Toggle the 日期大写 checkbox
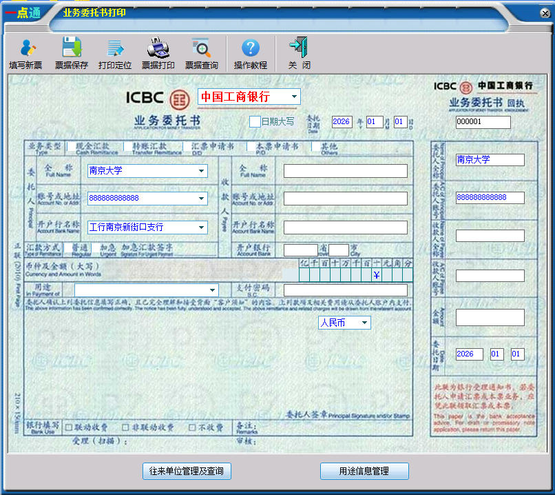The height and width of the screenshot is (495, 555). point(255,122)
